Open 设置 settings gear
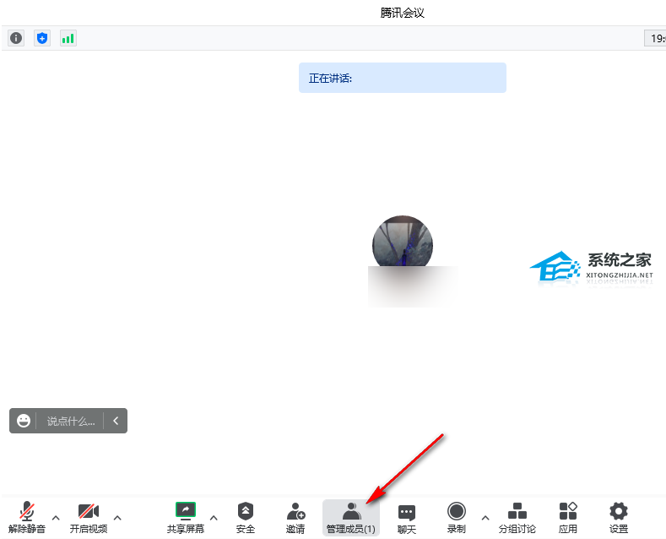This screenshot has width=666, height=539. [619, 517]
